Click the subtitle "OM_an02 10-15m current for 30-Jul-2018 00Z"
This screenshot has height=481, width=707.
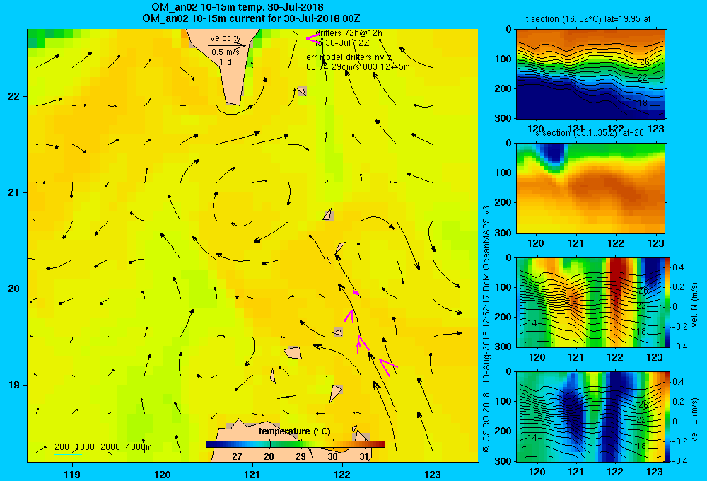click(x=251, y=18)
